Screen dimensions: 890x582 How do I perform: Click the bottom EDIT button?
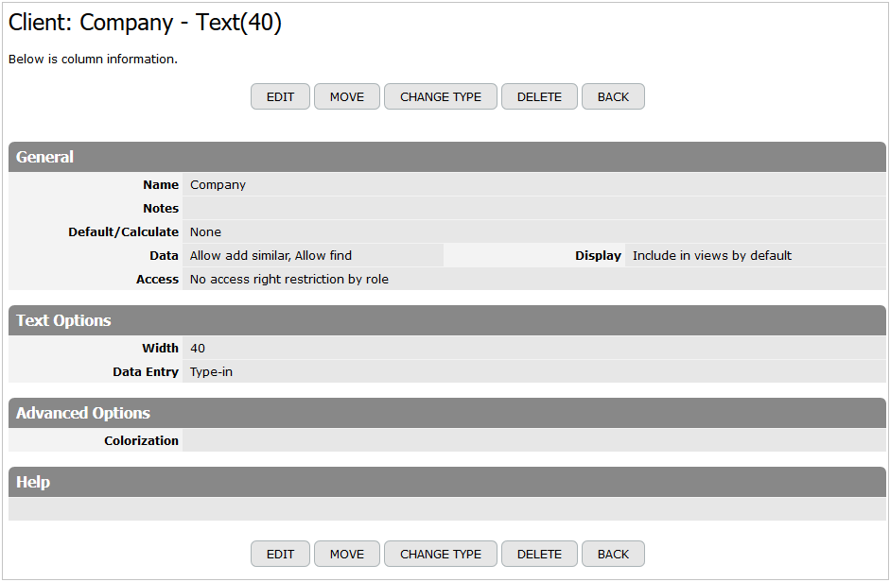tap(280, 554)
